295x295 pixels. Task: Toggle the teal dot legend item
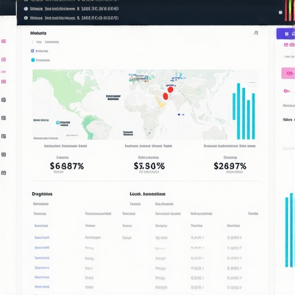click(33, 60)
